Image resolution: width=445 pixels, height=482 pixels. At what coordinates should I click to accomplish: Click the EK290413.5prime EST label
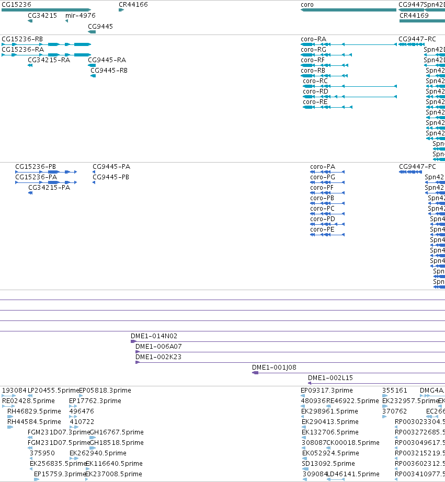tap(330, 422)
